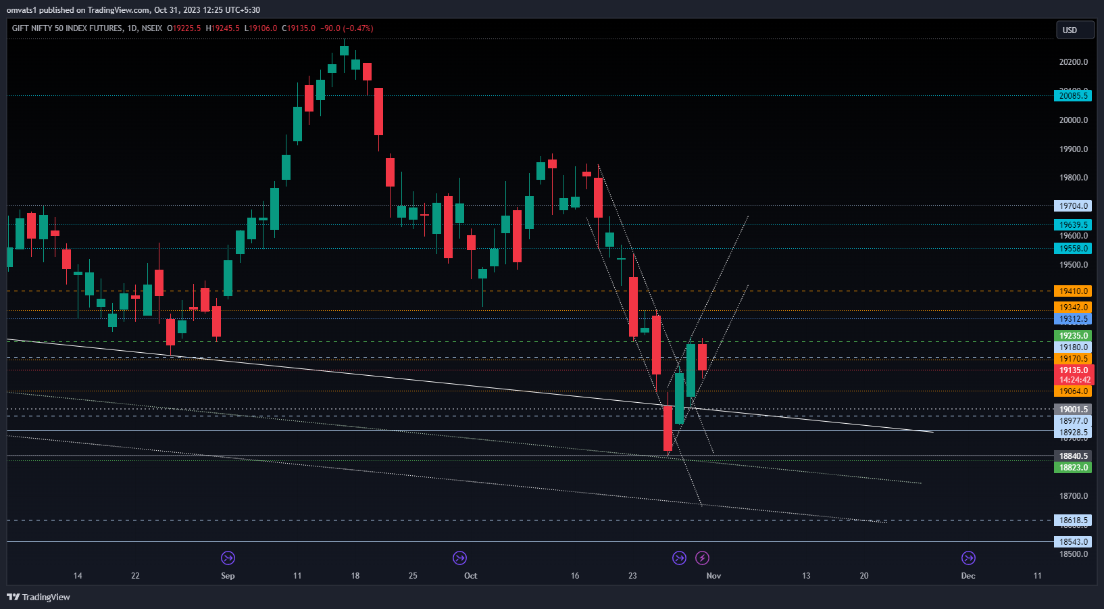Select the 18823.0 green price label
The height and width of the screenshot is (609, 1104).
[1073, 468]
